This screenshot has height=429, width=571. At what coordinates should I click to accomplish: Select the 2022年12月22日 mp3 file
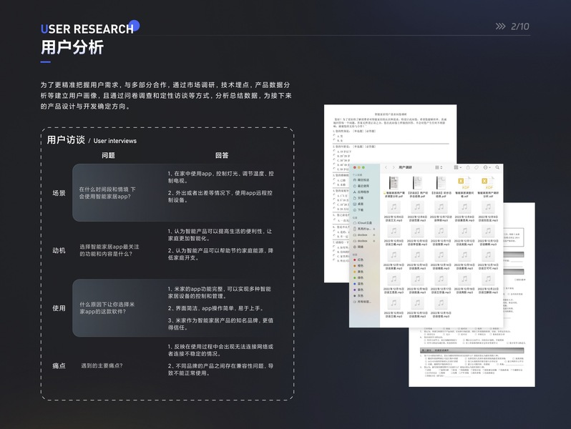tap(488, 284)
